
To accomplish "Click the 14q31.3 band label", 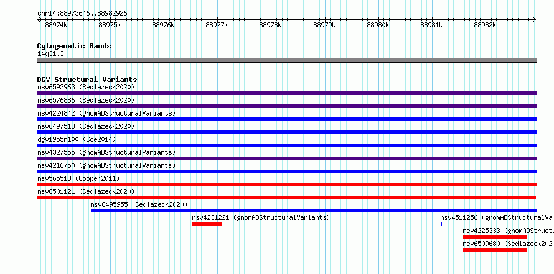I will (50, 54).
